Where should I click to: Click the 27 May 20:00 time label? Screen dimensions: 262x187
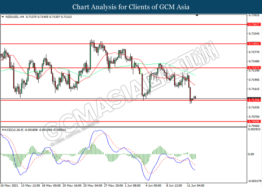(113, 186)
